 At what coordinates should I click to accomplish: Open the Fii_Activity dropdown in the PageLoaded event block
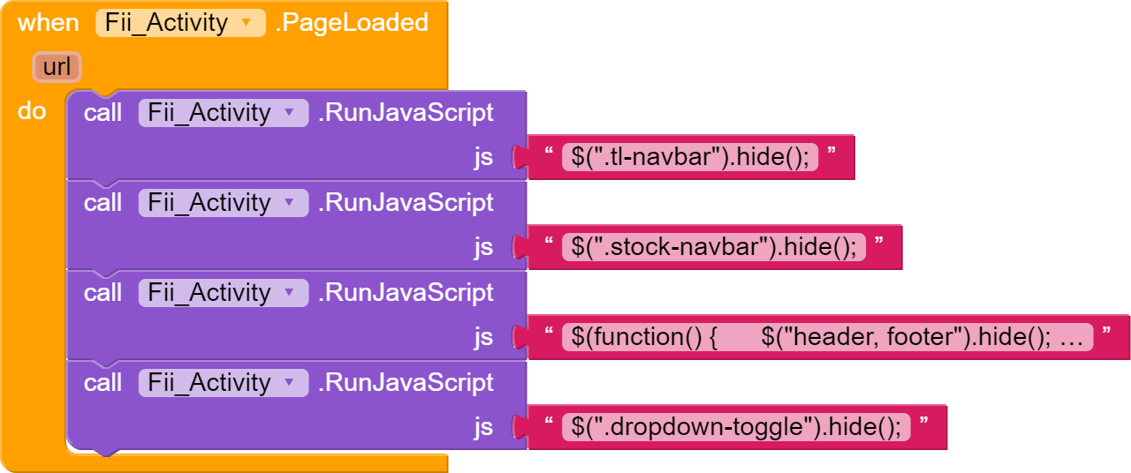[x=247, y=23]
